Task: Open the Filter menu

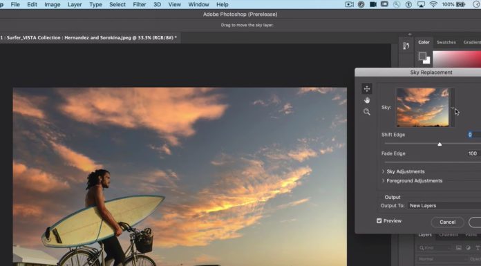Action: [140, 4]
